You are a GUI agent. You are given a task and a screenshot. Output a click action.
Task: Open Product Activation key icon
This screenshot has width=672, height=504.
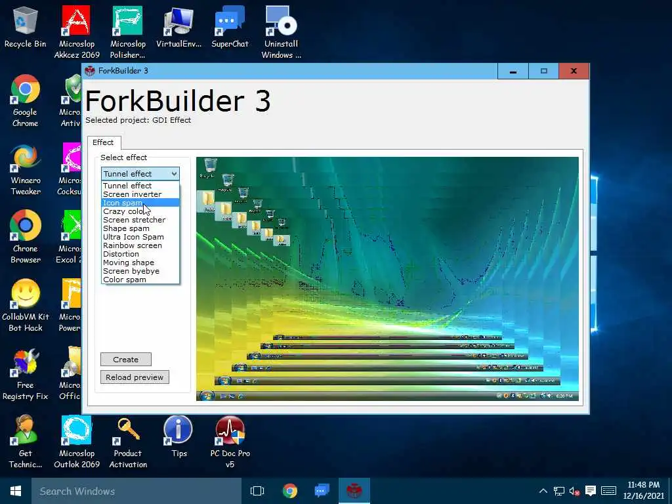pyautogui.click(x=128, y=442)
